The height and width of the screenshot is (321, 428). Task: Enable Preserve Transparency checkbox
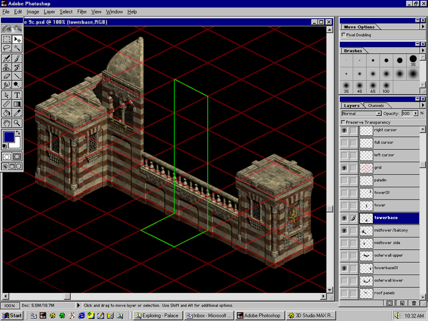point(343,122)
